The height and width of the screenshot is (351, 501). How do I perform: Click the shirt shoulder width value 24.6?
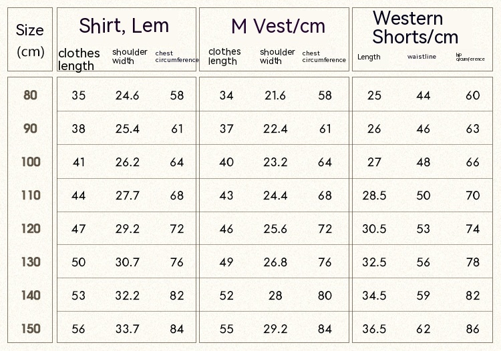[x=127, y=95]
